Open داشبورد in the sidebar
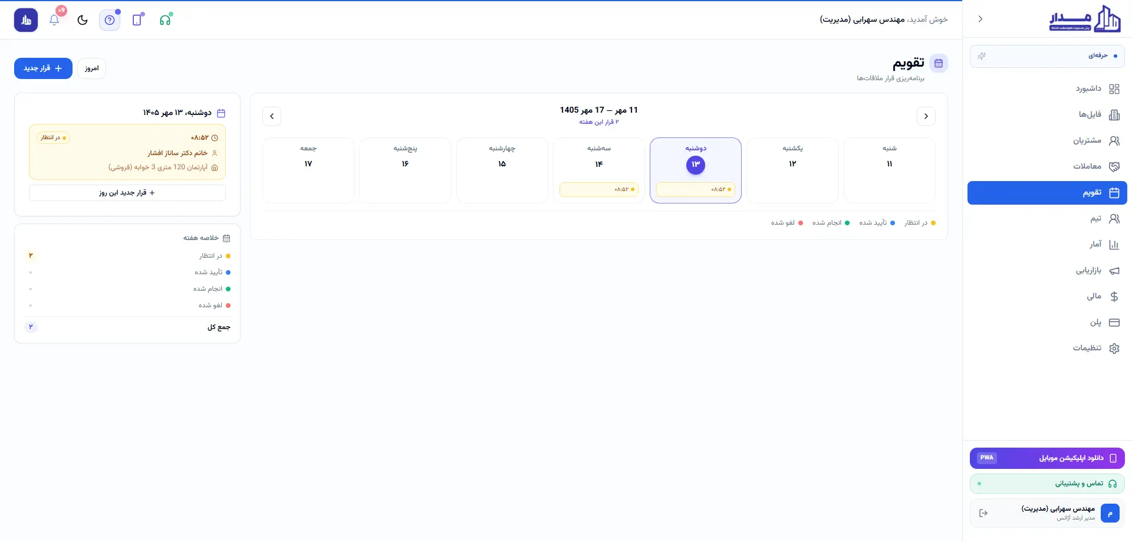The height and width of the screenshot is (542, 1132). [x=1047, y=89]
